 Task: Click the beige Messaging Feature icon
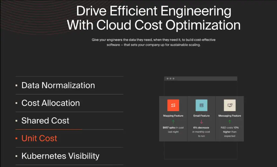pyautogui.click(x=230, y=105)
